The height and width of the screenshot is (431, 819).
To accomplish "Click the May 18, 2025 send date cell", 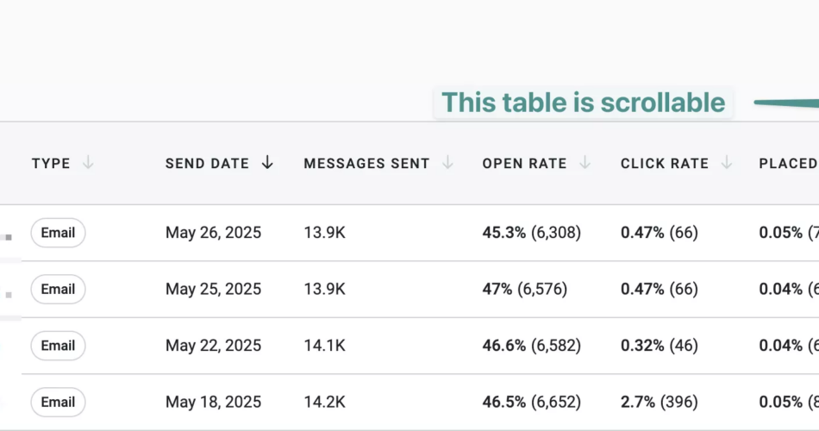I will point(213,403).
